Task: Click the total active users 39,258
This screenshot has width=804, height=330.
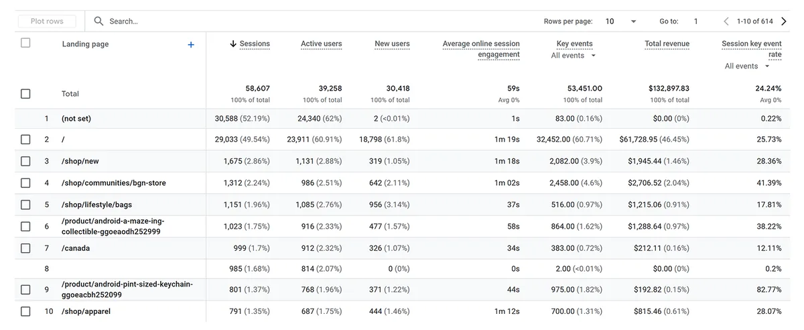Action: pos(330,89)
